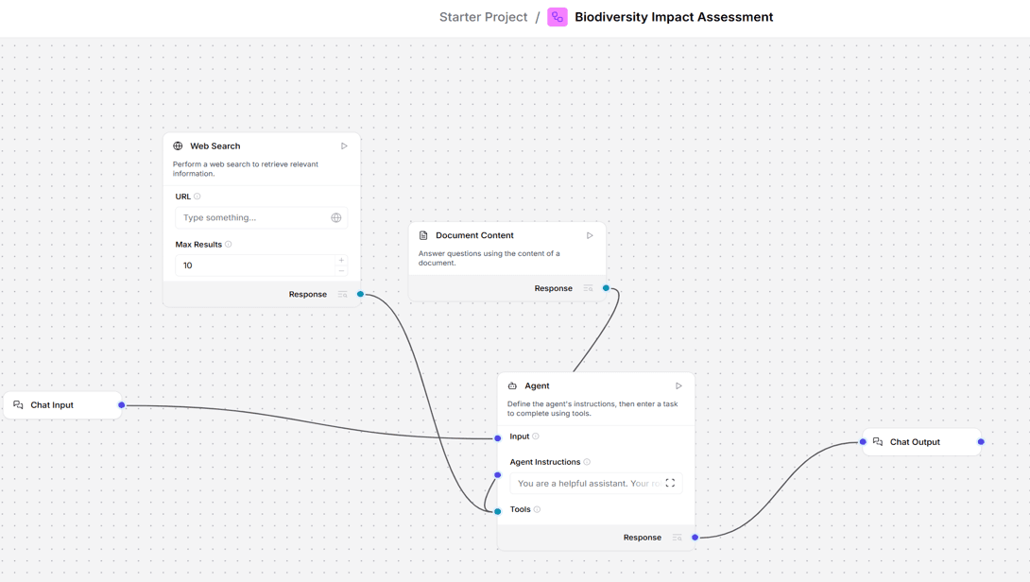Click the document icon on Document Content node

coord(422,235)
